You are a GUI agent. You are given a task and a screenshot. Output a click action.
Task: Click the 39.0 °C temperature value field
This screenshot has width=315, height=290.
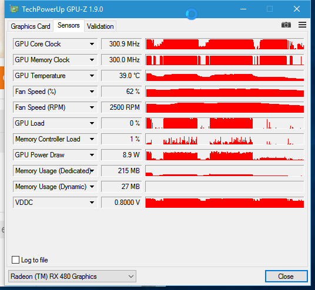[121, 76]
